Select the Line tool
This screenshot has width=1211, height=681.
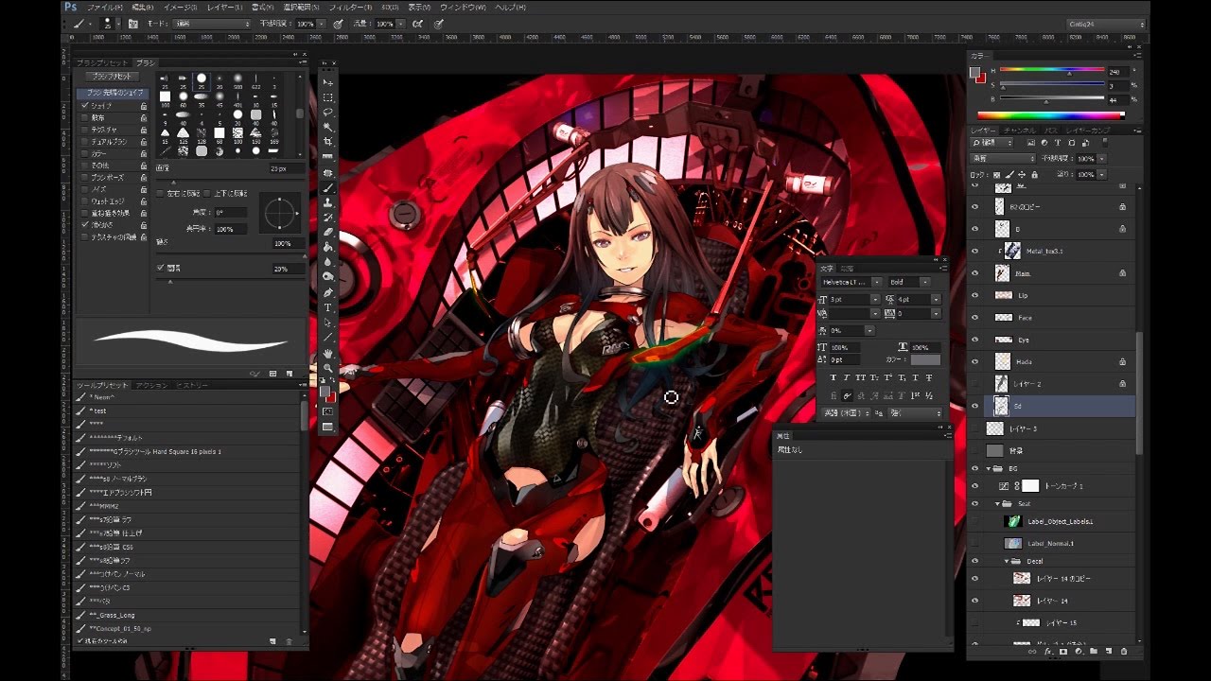tap(328, 337)
